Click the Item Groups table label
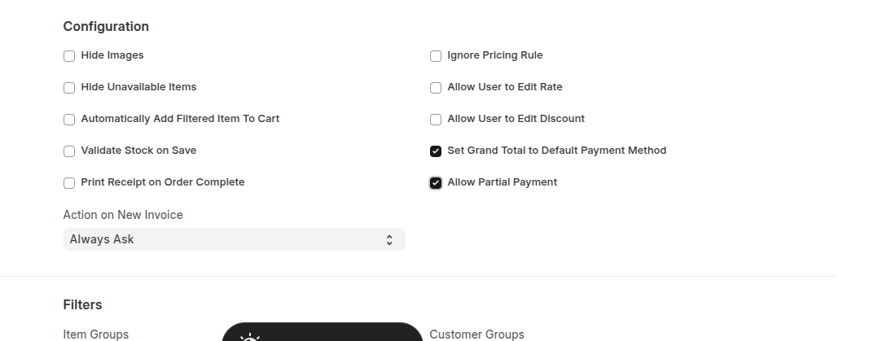The height and width of the screenshot is (341, 869). click(x=95, y=334)
